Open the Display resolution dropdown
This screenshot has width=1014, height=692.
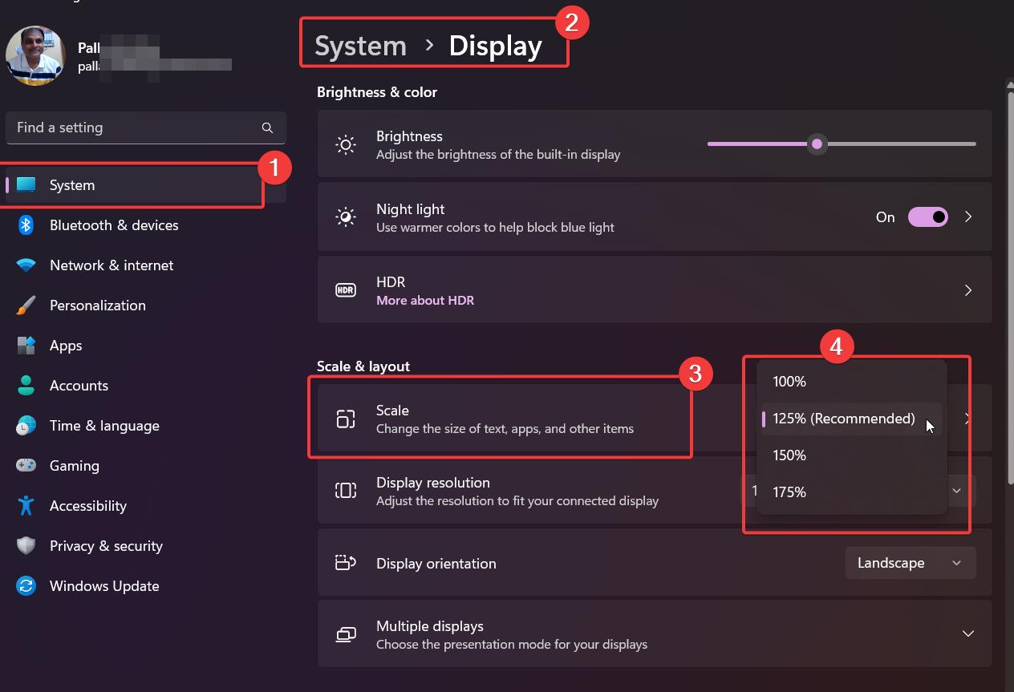(955, 489)
